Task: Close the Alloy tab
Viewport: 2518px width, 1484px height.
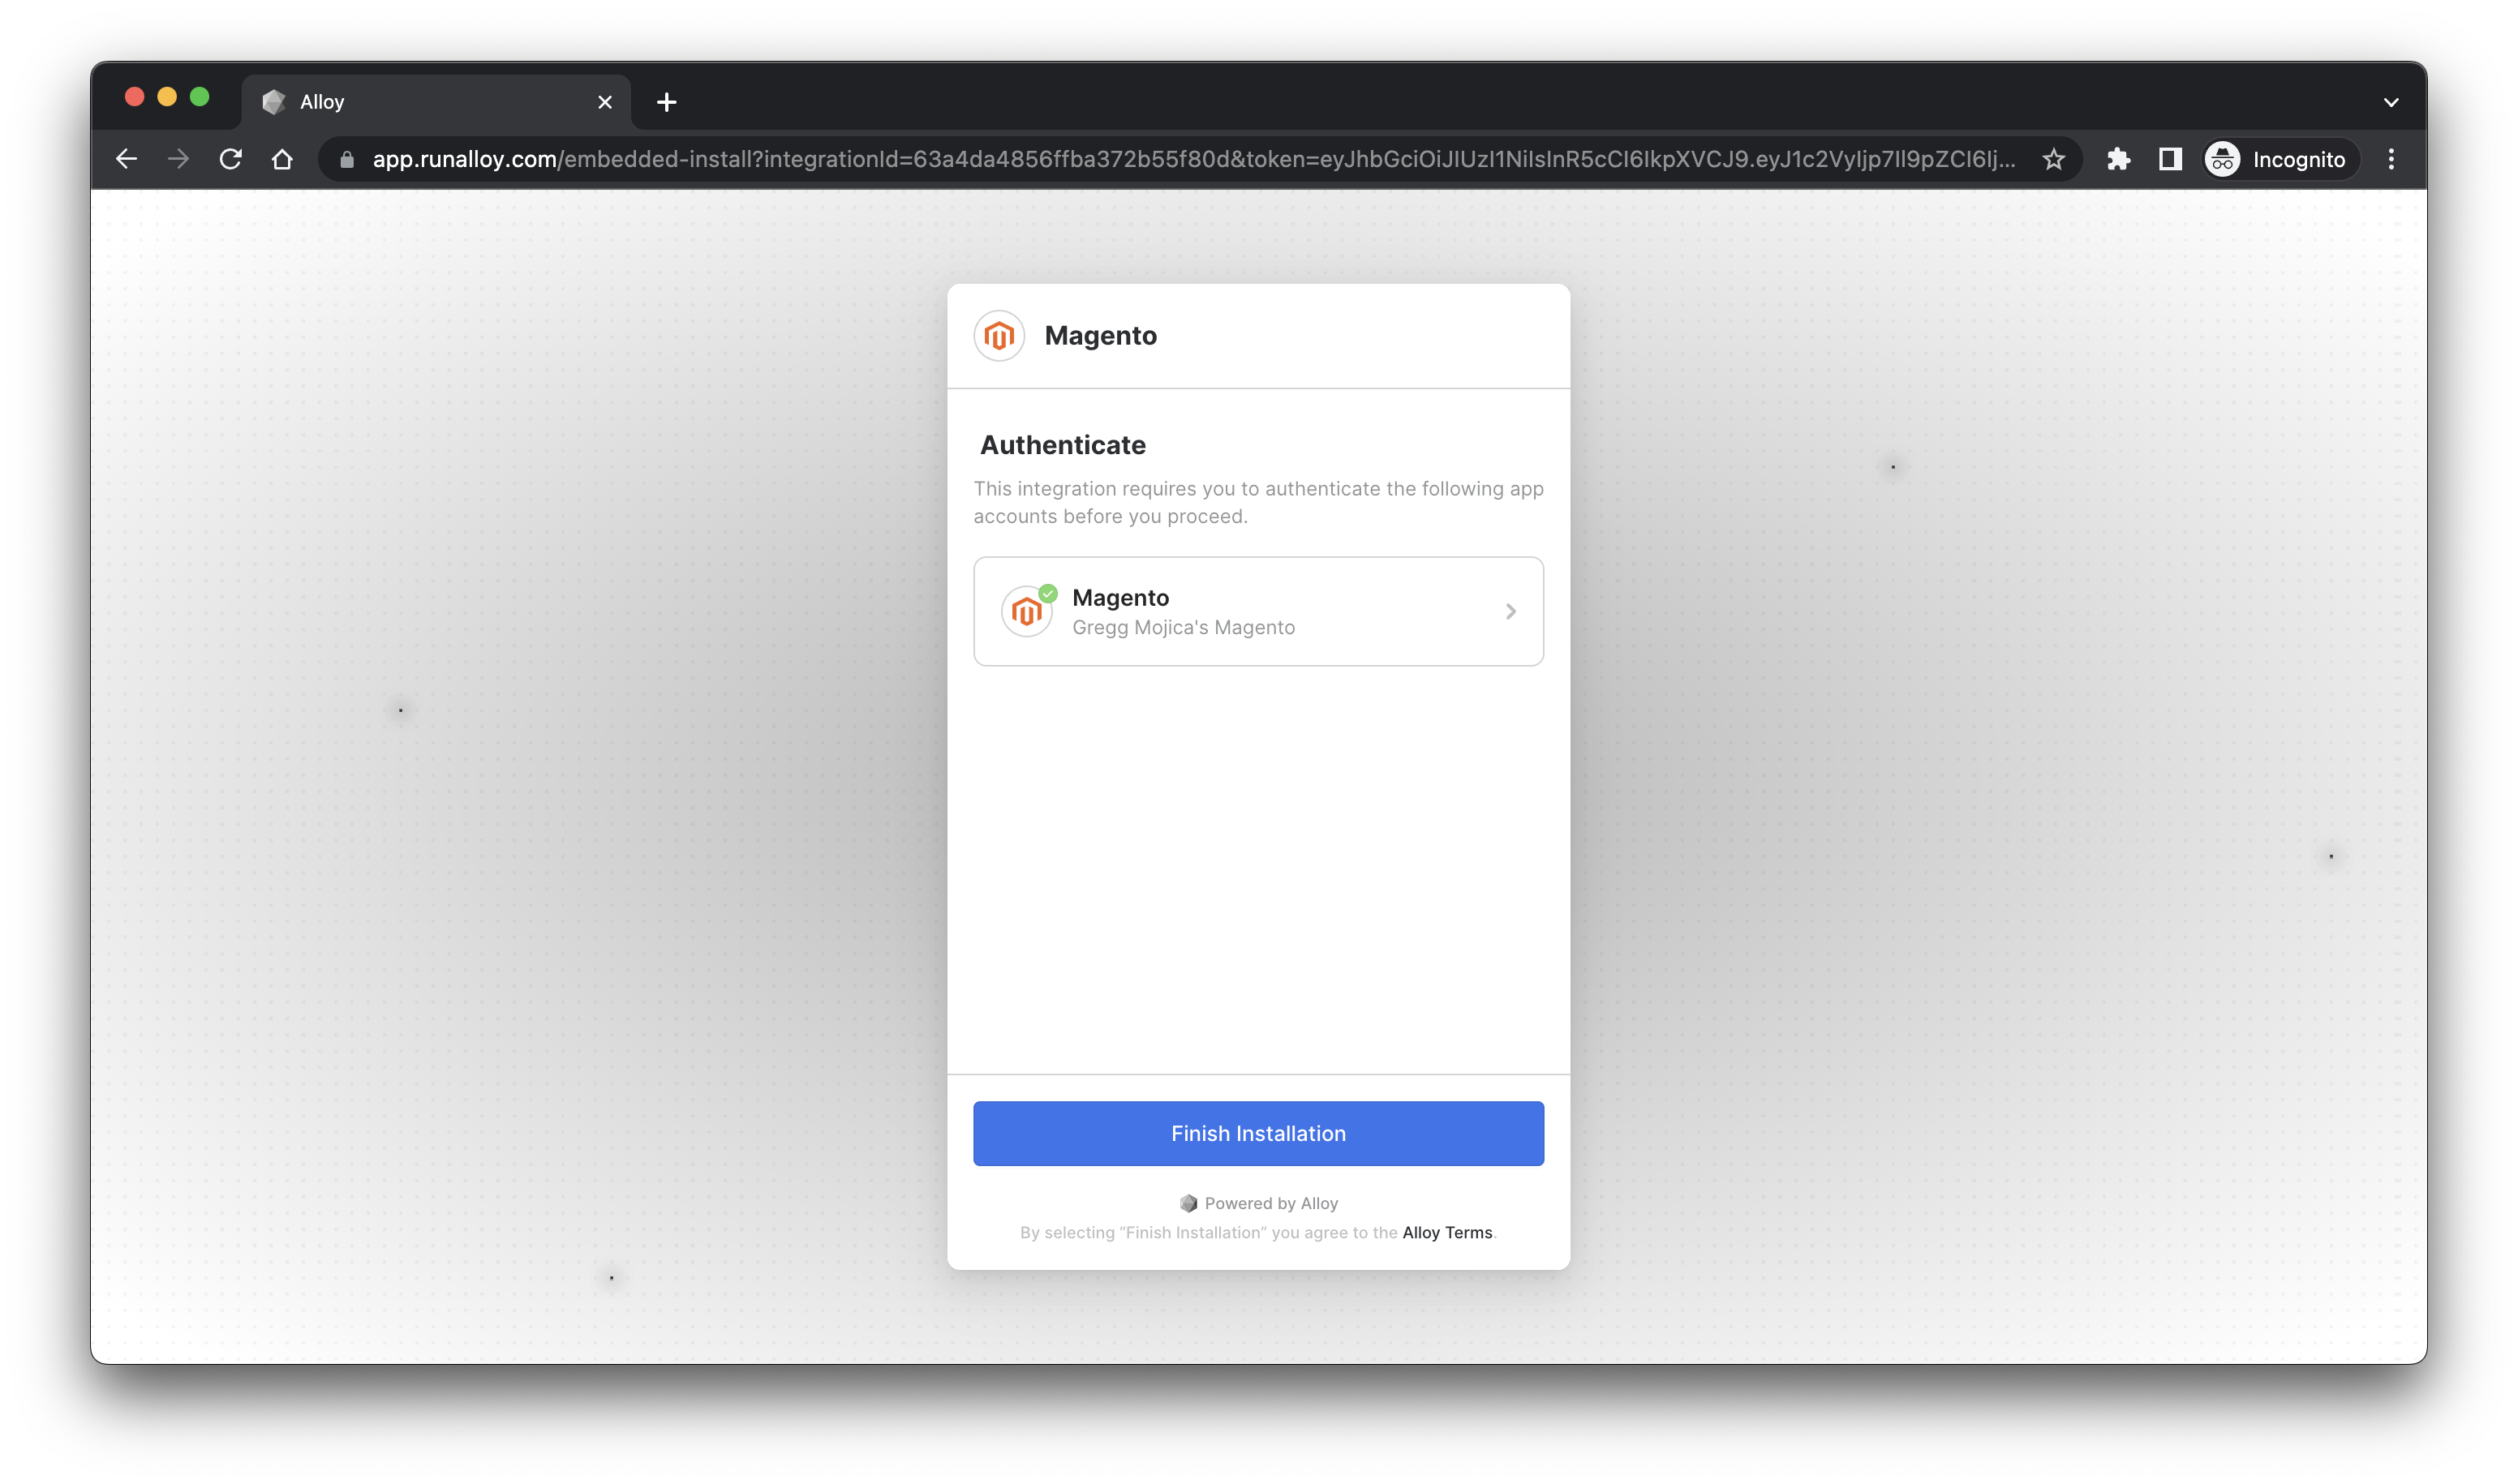Action: pyautogui.click(x=604, y=102)
